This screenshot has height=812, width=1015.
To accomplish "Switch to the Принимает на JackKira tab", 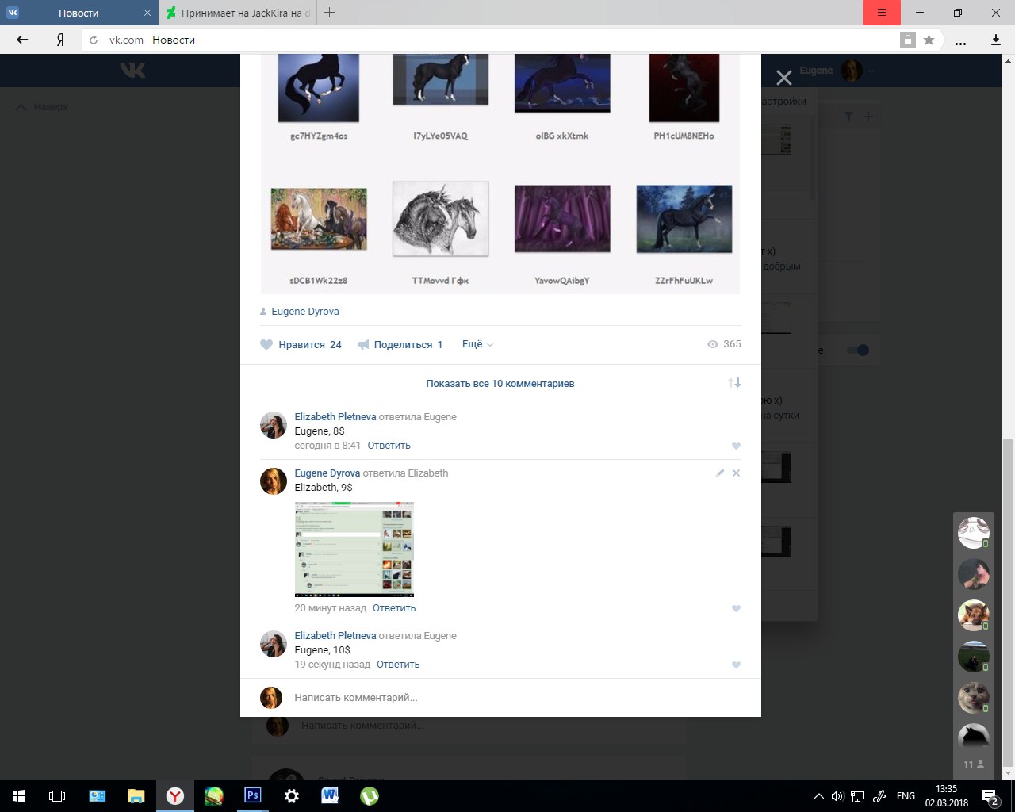I will [238, 13].
